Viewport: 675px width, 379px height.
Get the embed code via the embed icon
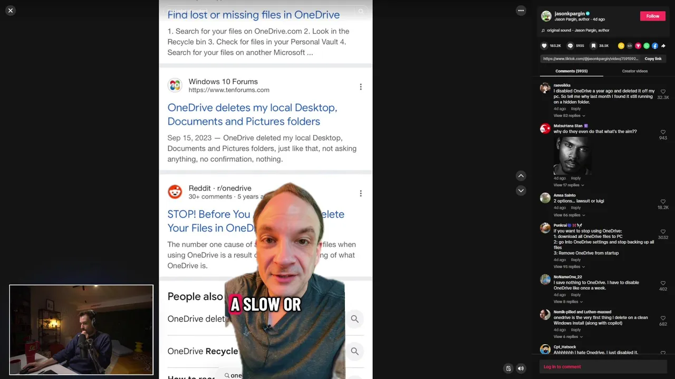click(x=630, y=46)
